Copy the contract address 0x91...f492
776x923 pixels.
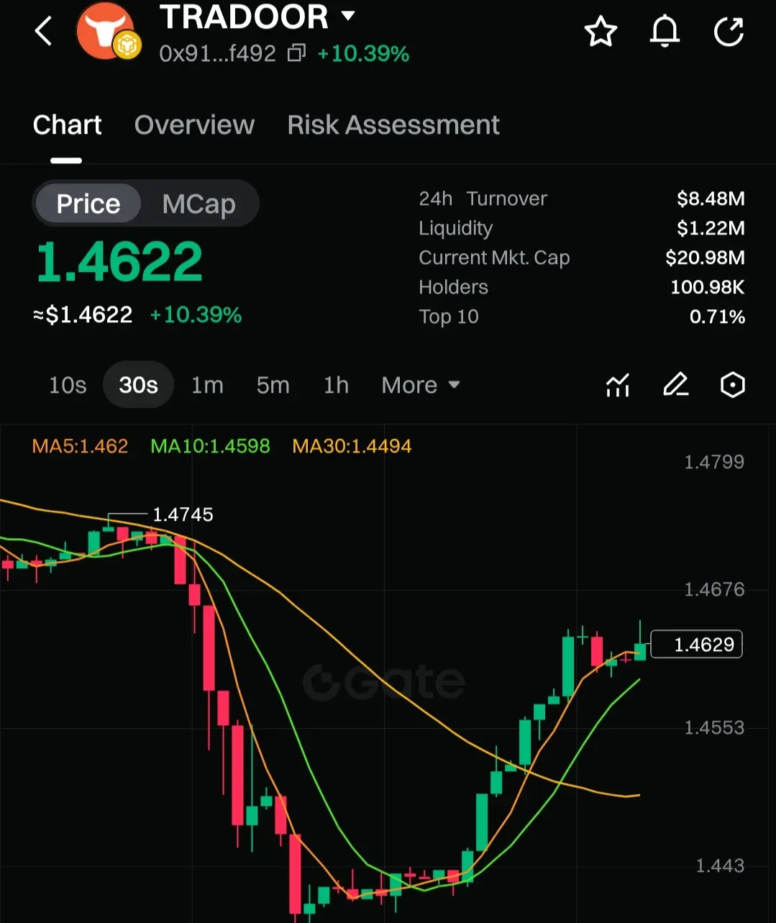pos(297,53)
